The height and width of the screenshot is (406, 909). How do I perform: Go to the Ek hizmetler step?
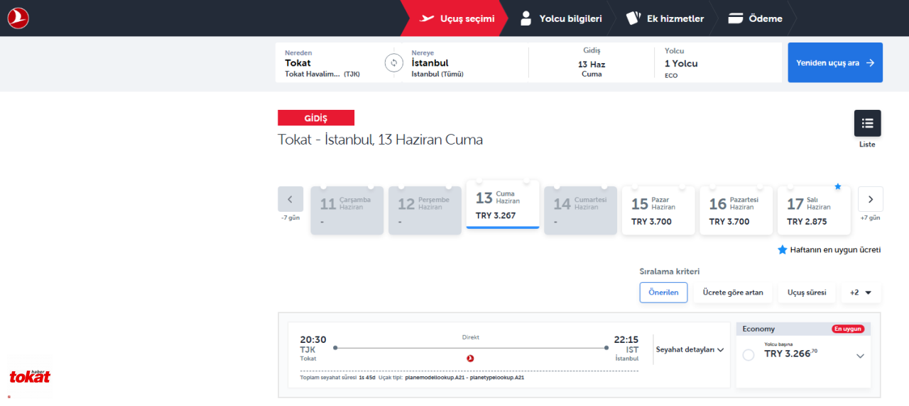click(x=665, y=18)
